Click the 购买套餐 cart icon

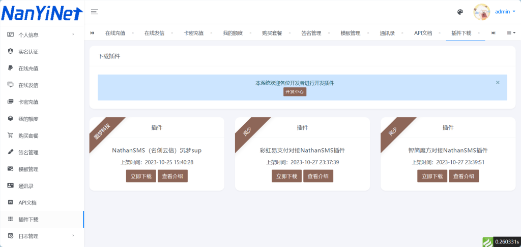pyautogui.click(x=10, y=135)
